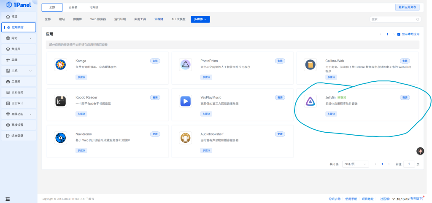Select the YesPlayMusic app icon

tap(185, 101)
